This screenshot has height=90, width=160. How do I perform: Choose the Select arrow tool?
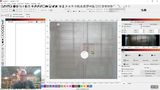coord(3,21)
